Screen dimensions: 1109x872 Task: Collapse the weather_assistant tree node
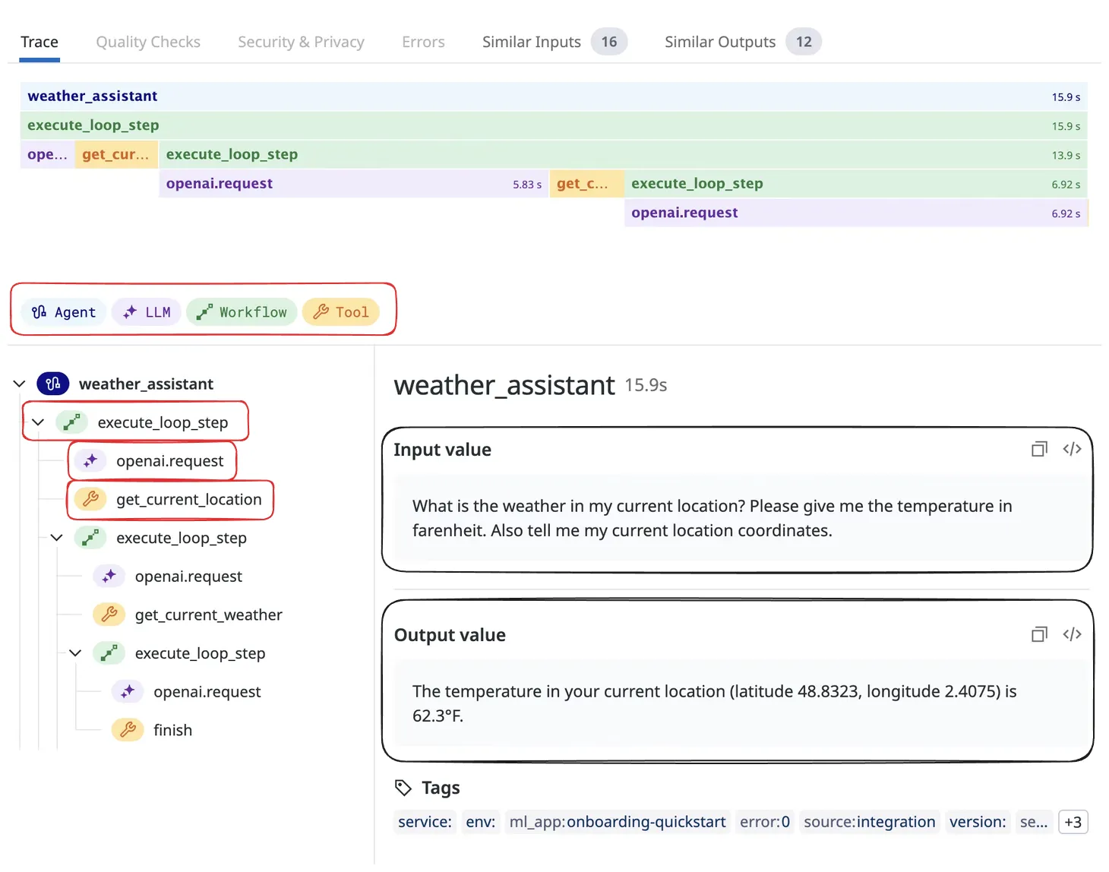click(20, 384)
